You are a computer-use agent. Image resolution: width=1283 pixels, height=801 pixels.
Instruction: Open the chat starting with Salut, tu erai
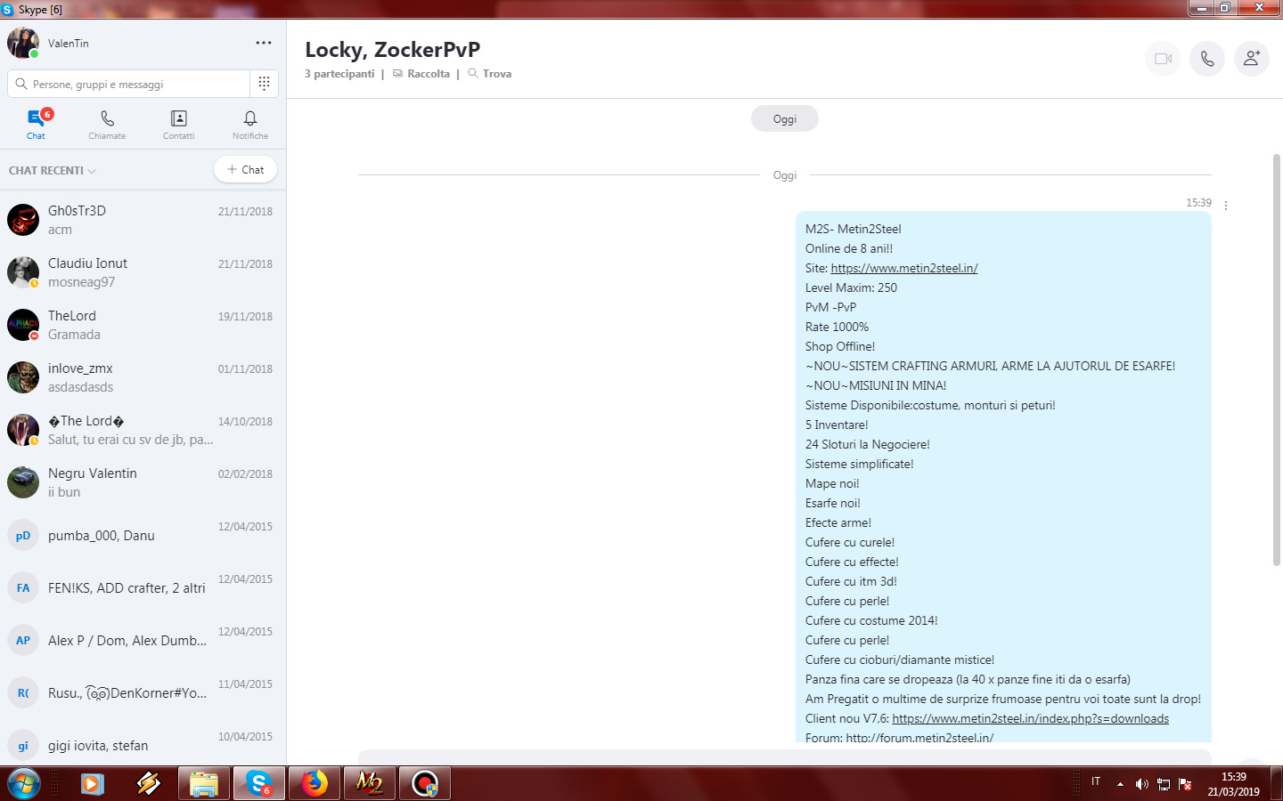tap(143, 430)
